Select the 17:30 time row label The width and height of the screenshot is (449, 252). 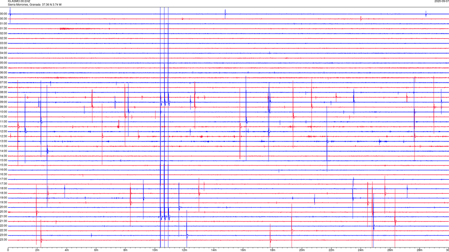4,184
